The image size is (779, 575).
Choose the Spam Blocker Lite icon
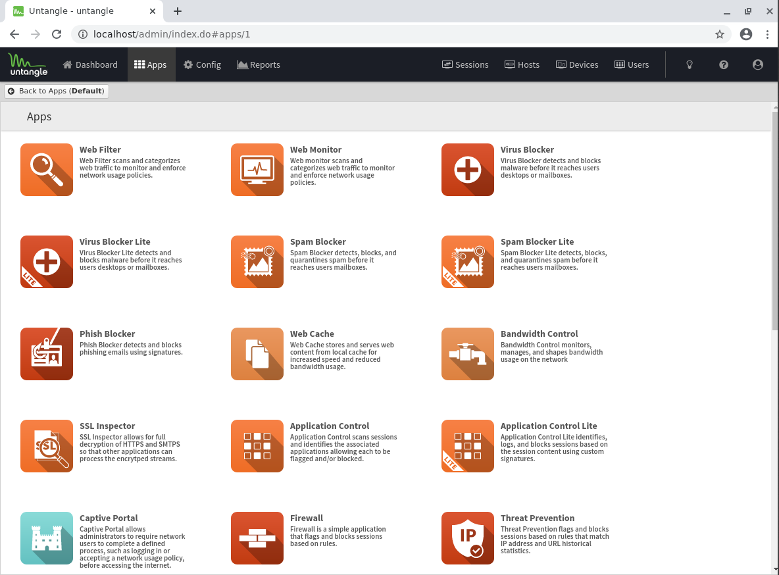(468, 262)
